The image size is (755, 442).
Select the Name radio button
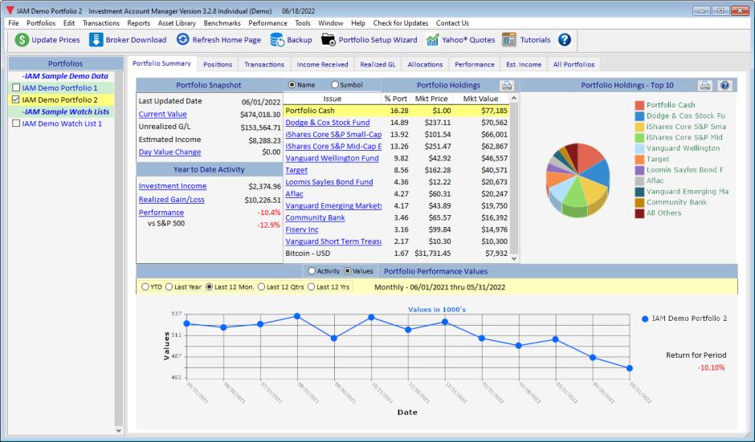292,85
